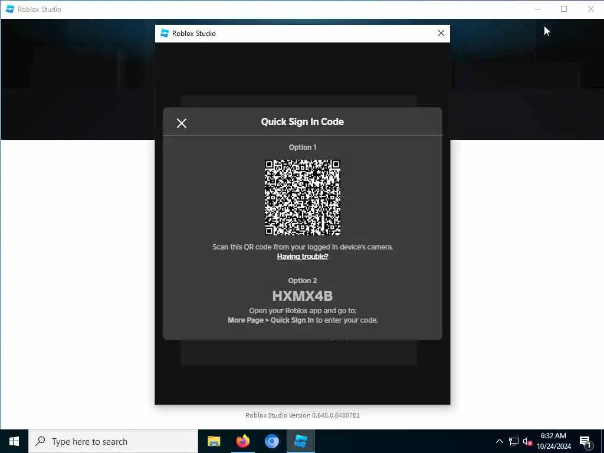Screen dimensions: 604x453
Task: Click Roblox Studio Version 0.648.0.6480781 text
Action: tap(303, 415)
